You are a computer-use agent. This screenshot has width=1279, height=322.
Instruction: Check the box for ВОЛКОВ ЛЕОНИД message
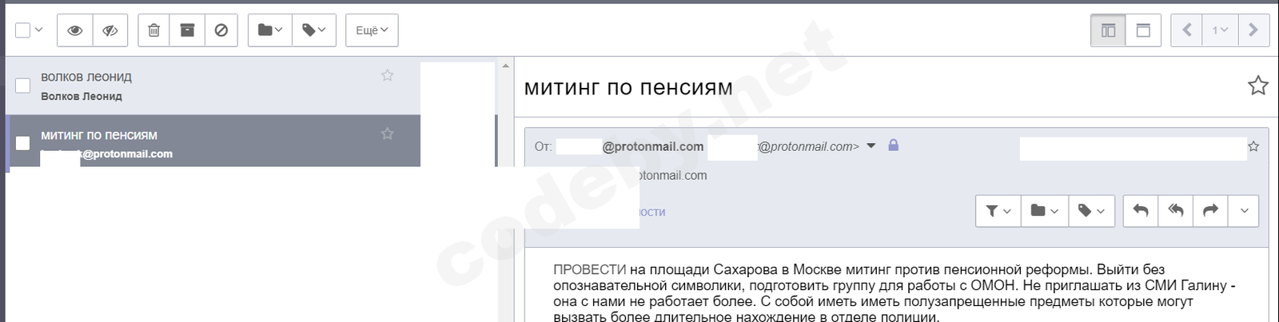pyautogui.click(x=23, y=85)
